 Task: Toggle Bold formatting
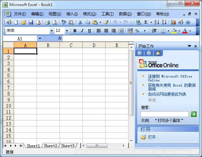tap(75, 31)
